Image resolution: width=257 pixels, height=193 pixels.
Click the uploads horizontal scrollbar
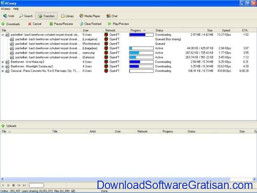117,179
